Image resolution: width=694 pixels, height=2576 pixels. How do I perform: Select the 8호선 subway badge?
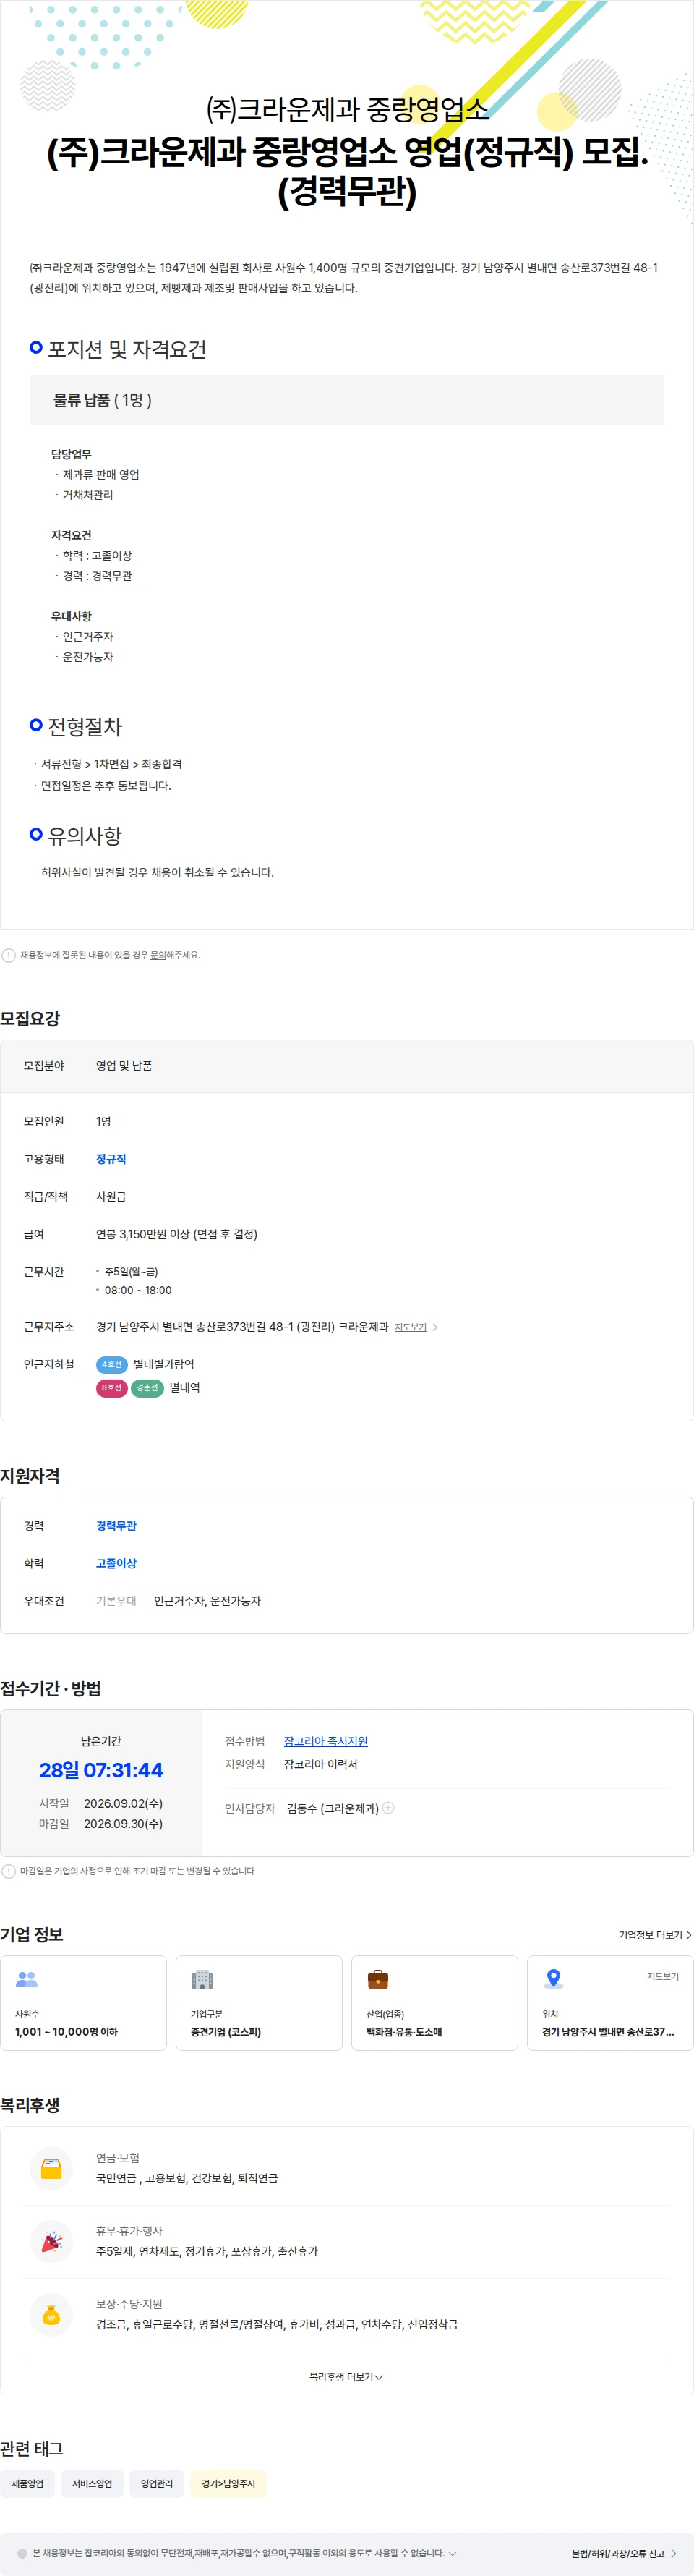(x=112, y=1387)
